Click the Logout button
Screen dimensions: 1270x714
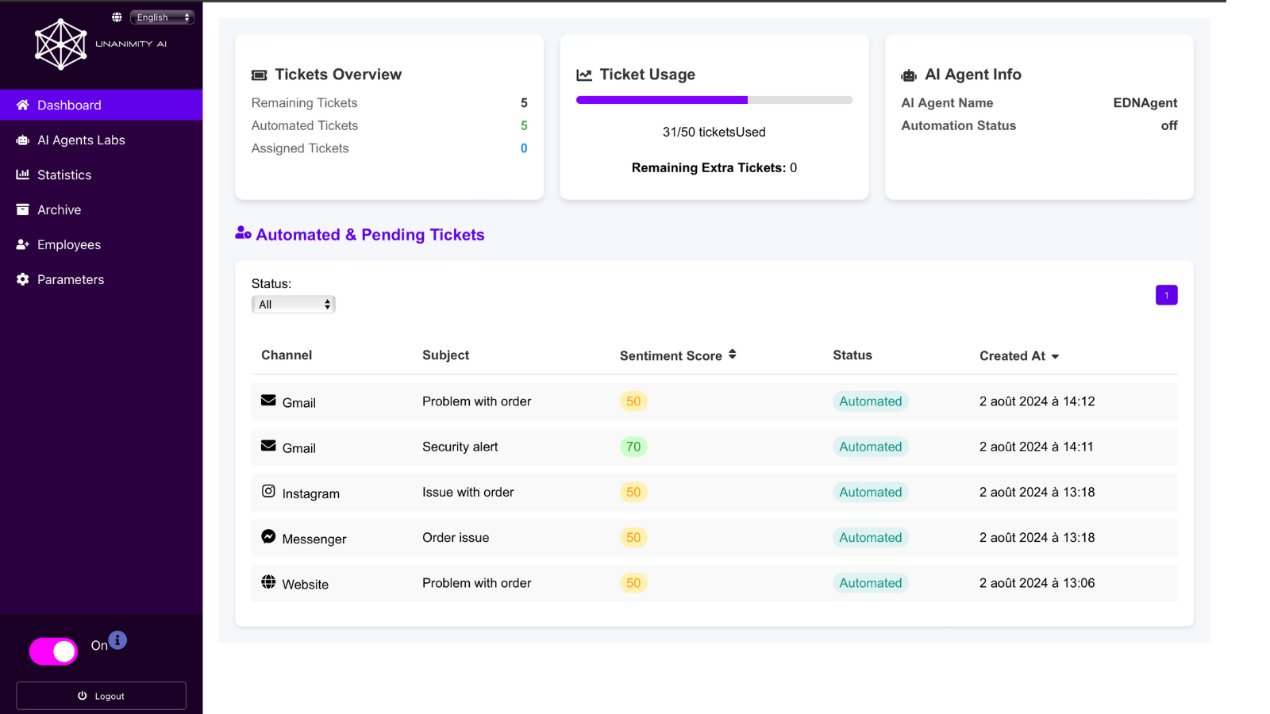(x=101, y=695)
